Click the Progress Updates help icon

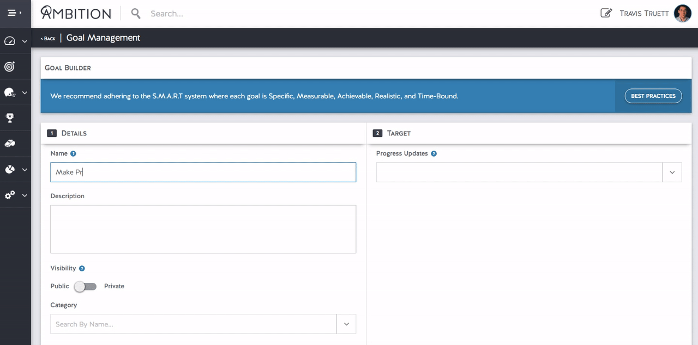point(434,154)
